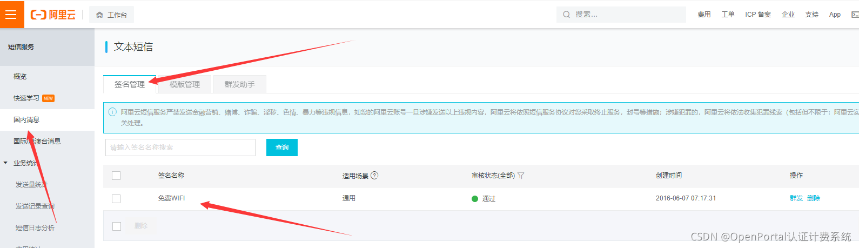
Task: Open the 审核状态 filter funnel icon
Action: [521, 175]
